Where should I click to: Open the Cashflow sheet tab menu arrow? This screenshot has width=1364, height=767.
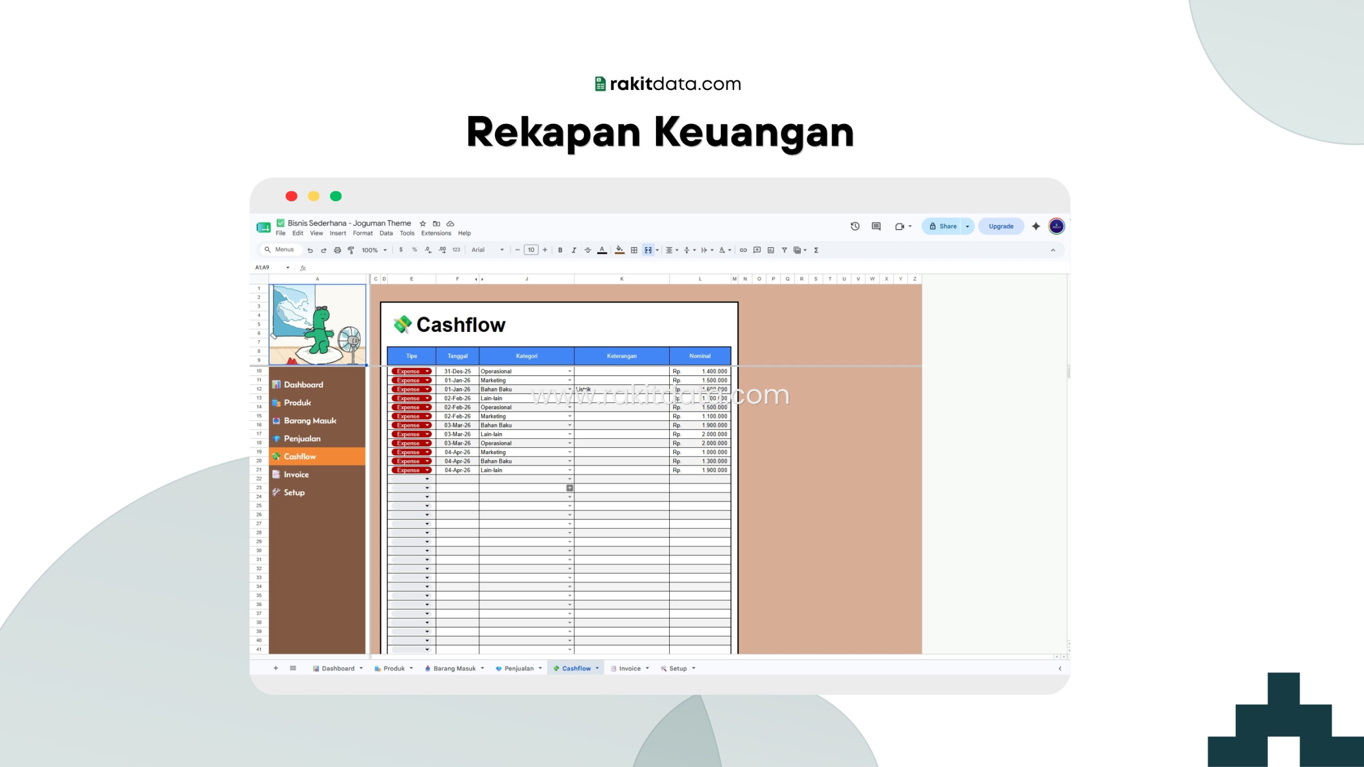pyautogui.click(x=597, y=668)
